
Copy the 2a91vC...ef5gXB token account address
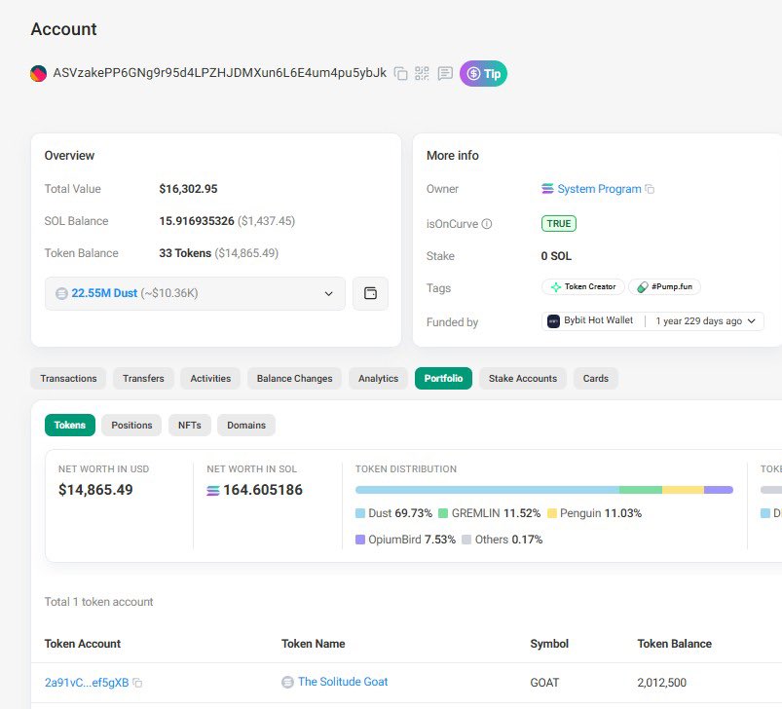137,683
